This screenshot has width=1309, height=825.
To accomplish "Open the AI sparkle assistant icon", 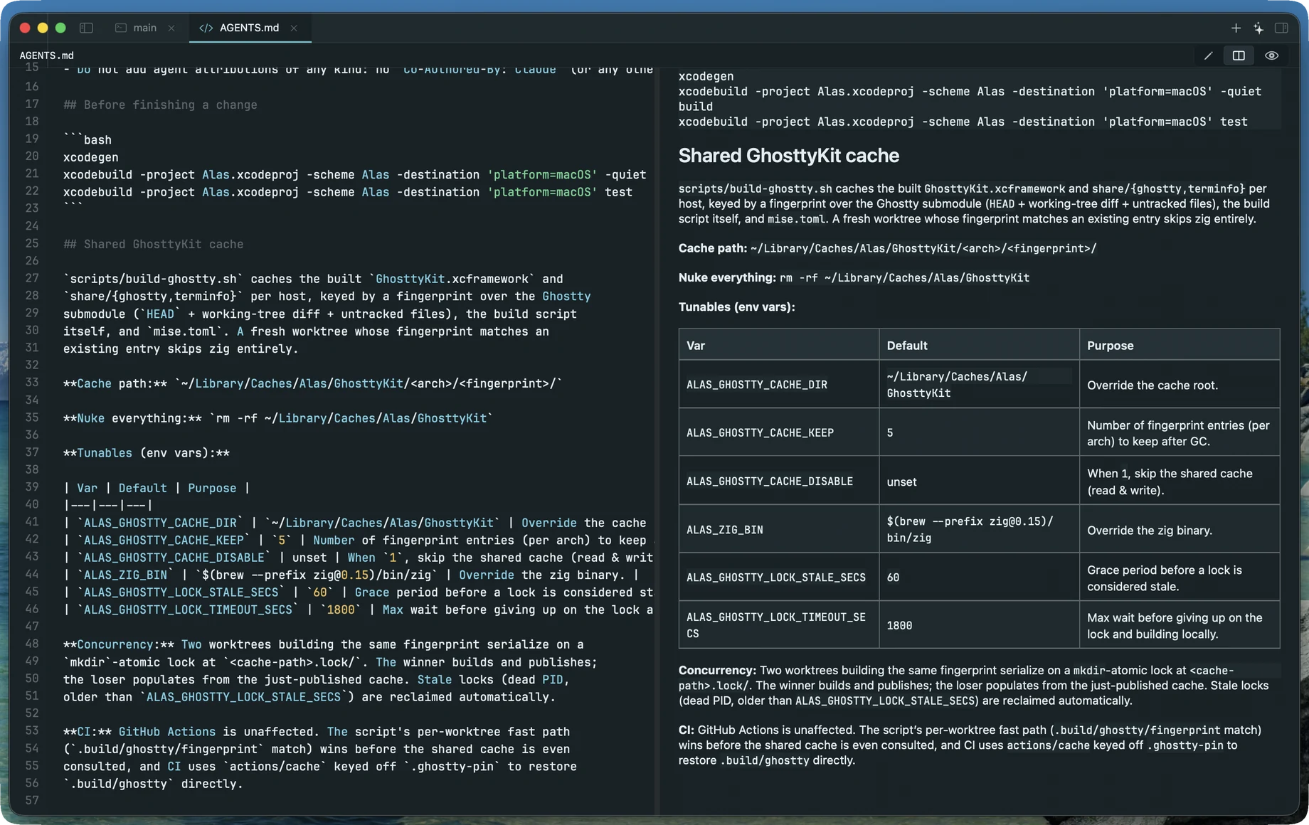I will pyautogui.click(x=1258, y=28).
